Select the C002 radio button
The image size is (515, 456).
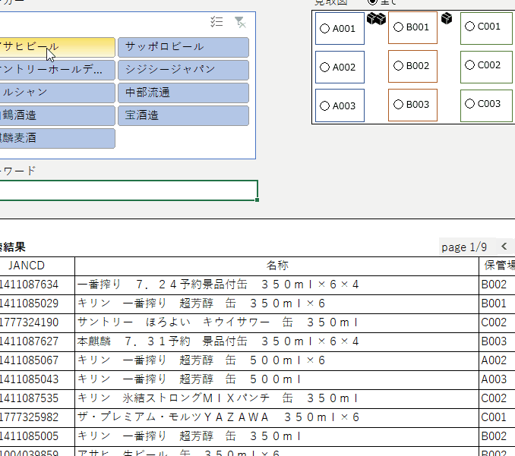pyautogui.click(x=469, y=65)
